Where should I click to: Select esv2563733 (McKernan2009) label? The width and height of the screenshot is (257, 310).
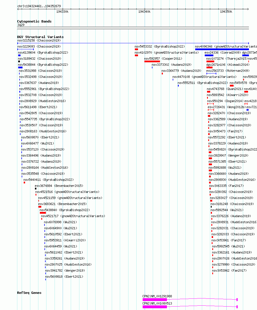click(228, 71)
